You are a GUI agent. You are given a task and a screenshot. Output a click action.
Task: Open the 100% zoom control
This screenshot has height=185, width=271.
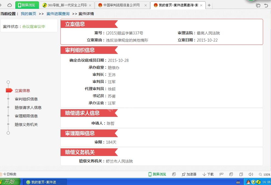point(265,174)
